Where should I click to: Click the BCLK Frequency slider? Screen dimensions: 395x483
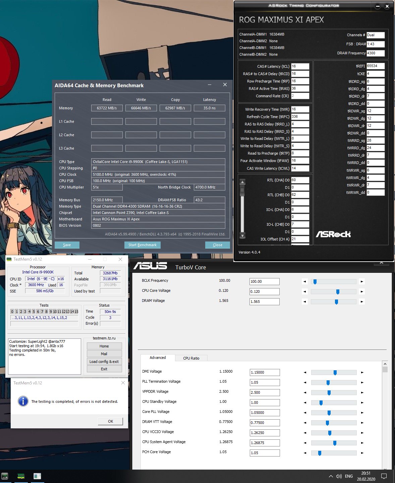334,282
